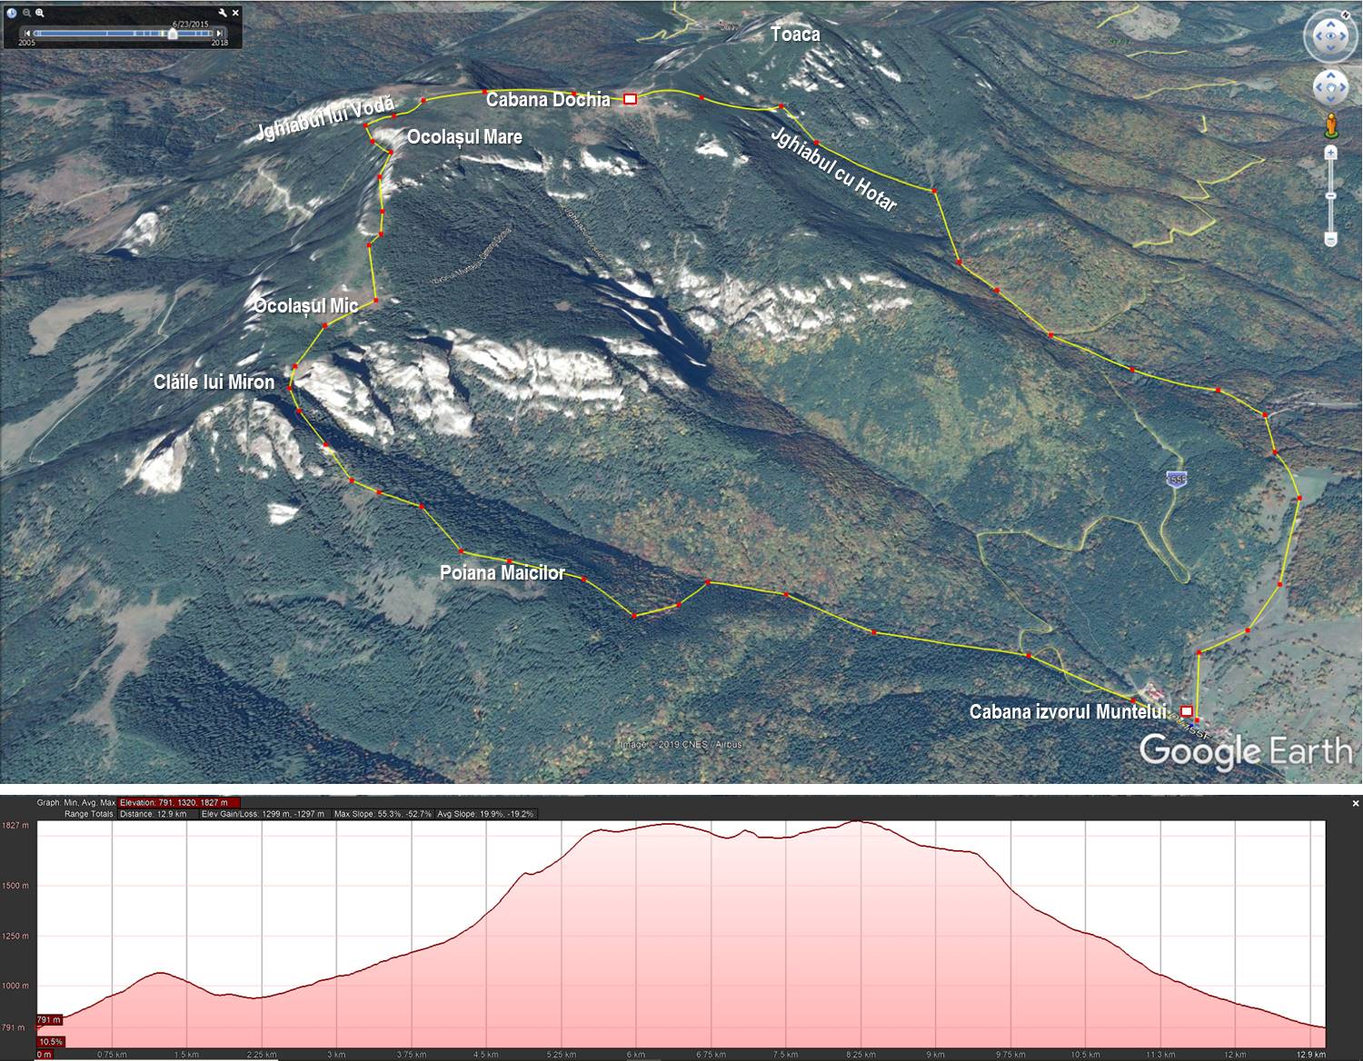1363x1061 pixels.
Task: Zoom in the time slider range
Action: pyautogui.click(x=40, y=13)
